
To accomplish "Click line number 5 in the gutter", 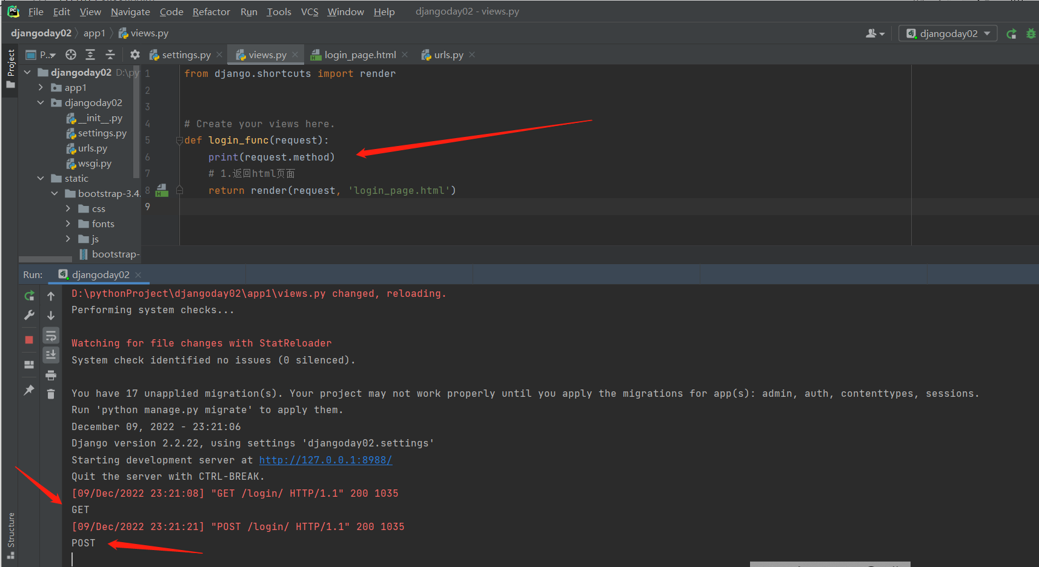I will click(x=147, y=141).
